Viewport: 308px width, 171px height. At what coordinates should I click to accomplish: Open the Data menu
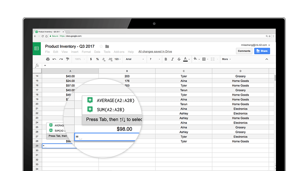(97, 52)
